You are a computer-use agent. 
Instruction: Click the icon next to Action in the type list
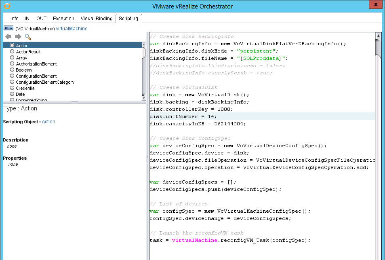pyautogui.click(x=12, y=45)
